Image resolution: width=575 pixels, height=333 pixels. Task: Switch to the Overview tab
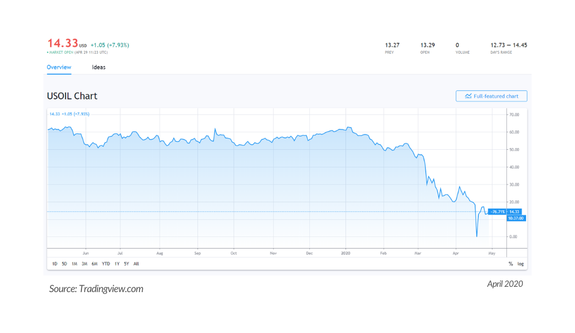pyautogui.click(x=59, y=67)
